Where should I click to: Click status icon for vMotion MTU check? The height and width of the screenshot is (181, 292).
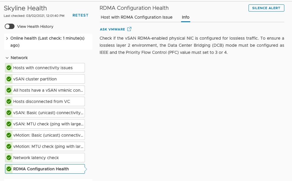pyautogui.click(x=9, y=146)
